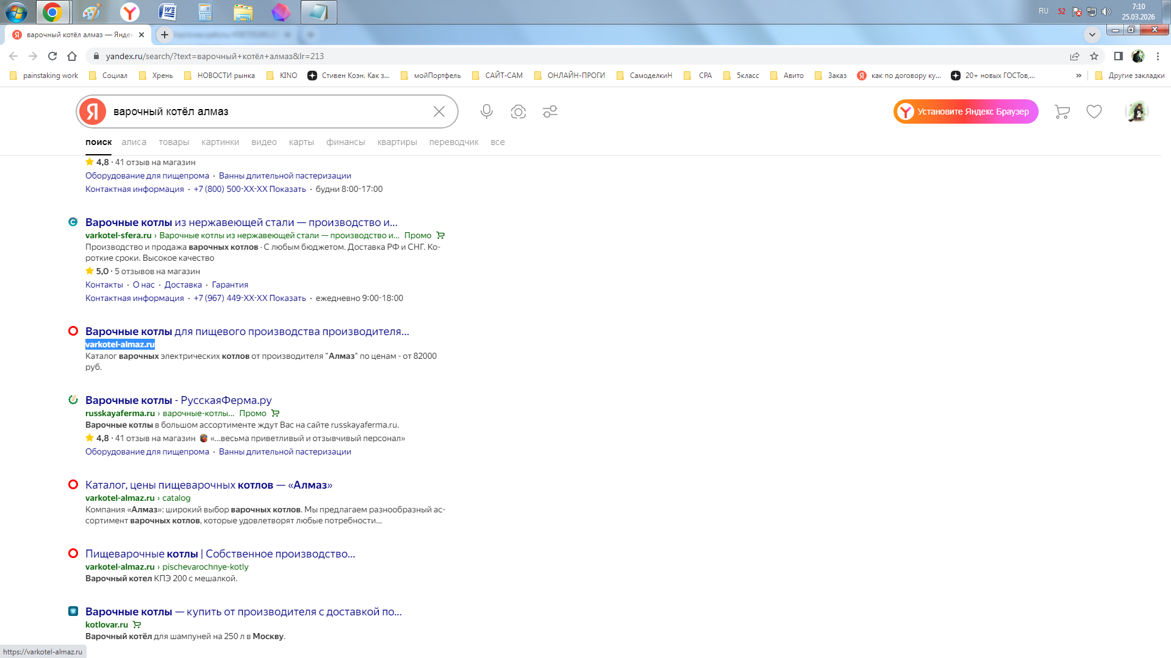Click the microphone voice search icon
This screenshot has height=658, width=1171.
pyautogui.click(x=486, y=111)
